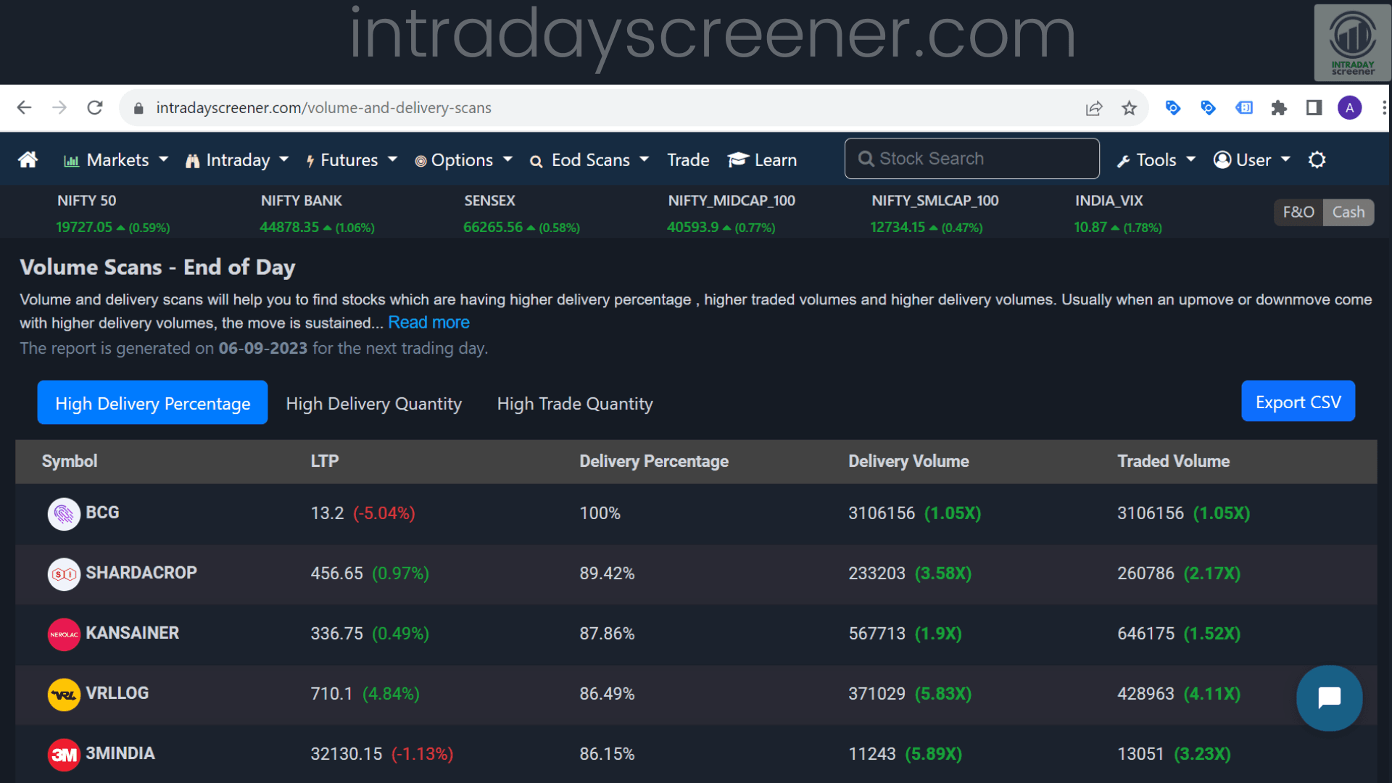Image resolution: width=1392 pixels, height=783 pixels.
Task: Open the share page icon in address bar
Action: click(x=1094, y=108)
